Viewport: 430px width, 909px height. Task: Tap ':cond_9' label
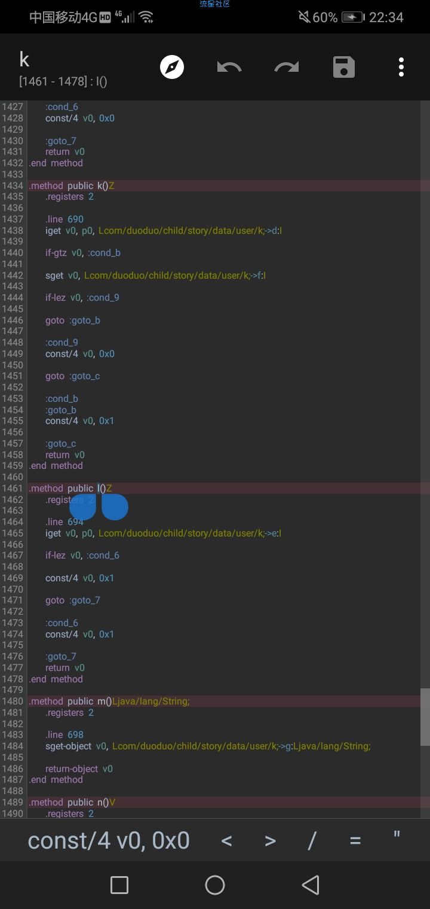pos(62,343)
